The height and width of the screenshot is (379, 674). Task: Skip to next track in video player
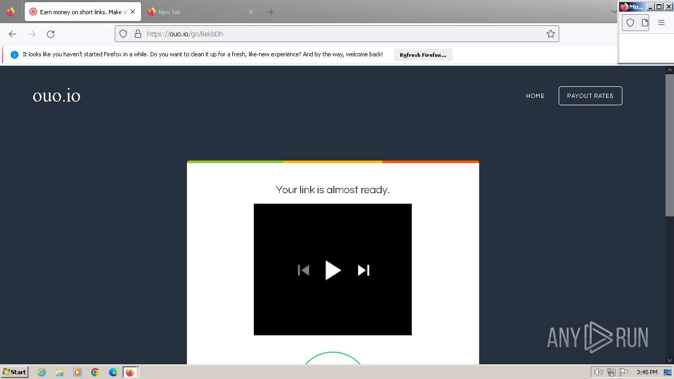363,270
